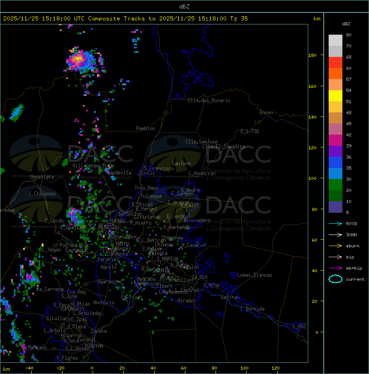Click the 'L_Dormida' map label

click(x=252, y=309)
